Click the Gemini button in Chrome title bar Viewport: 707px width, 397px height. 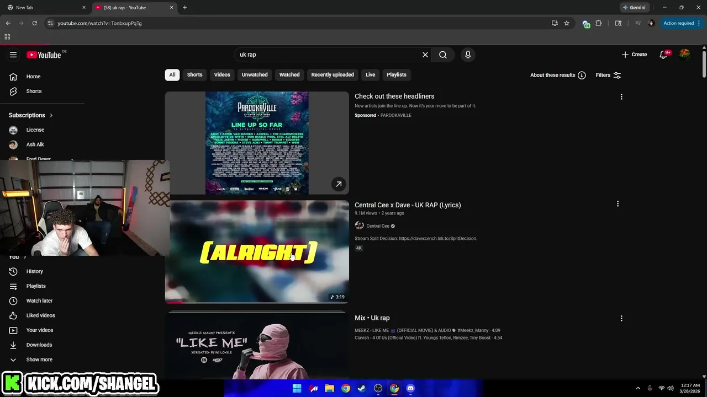coord(634,8)
